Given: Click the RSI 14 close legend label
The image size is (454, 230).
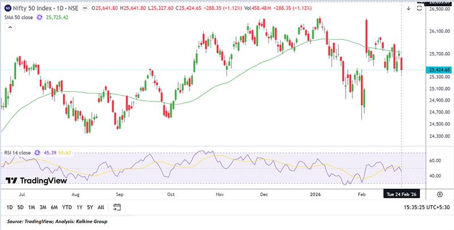Looking at the screenshot, I should click(17, 152).
